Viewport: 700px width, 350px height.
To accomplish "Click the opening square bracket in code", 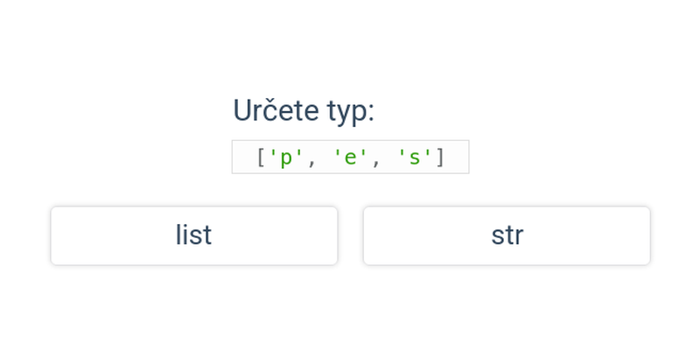I will point(260,157).
